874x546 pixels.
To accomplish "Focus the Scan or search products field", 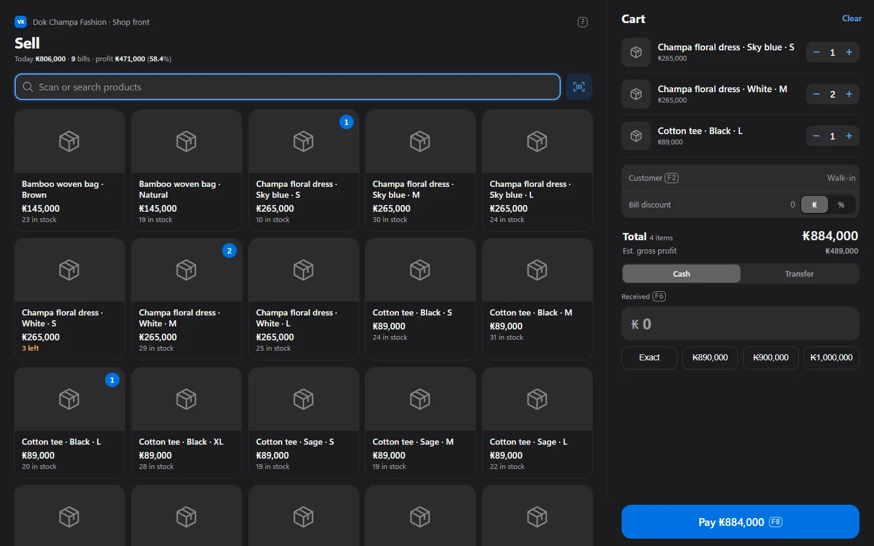I will (x=288, y=87).
